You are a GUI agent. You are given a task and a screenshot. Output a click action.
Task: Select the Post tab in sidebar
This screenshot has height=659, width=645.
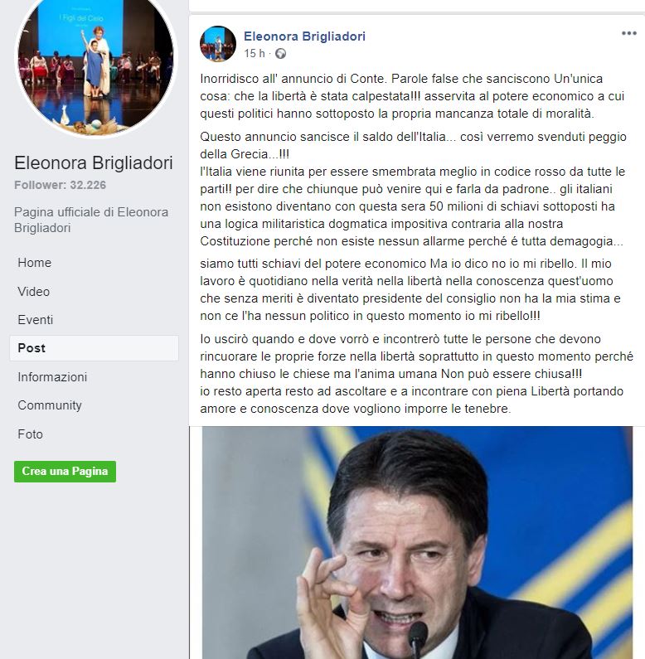(95, 348)
